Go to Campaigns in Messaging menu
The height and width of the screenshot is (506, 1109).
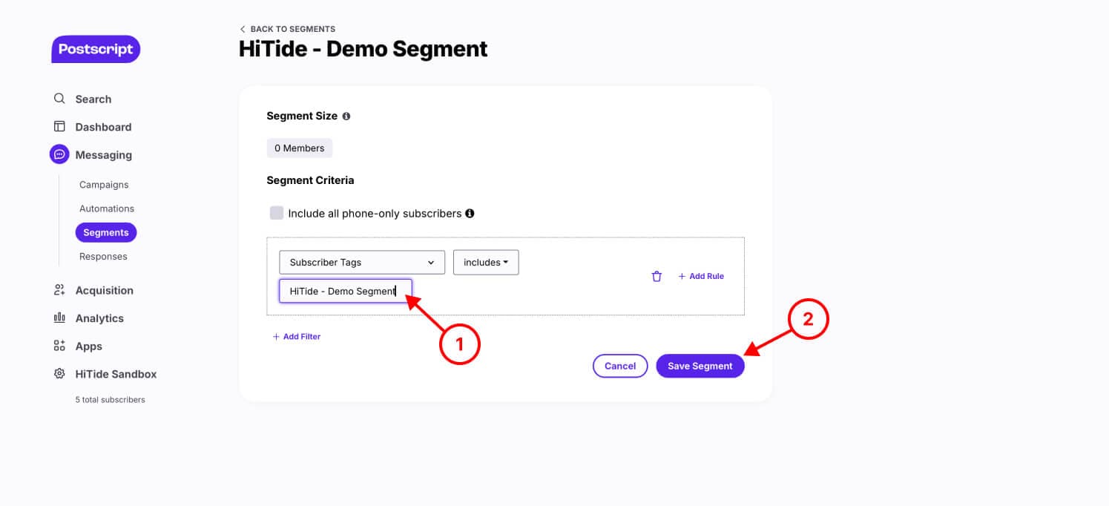pyautogui.click(x=104, y=185)
